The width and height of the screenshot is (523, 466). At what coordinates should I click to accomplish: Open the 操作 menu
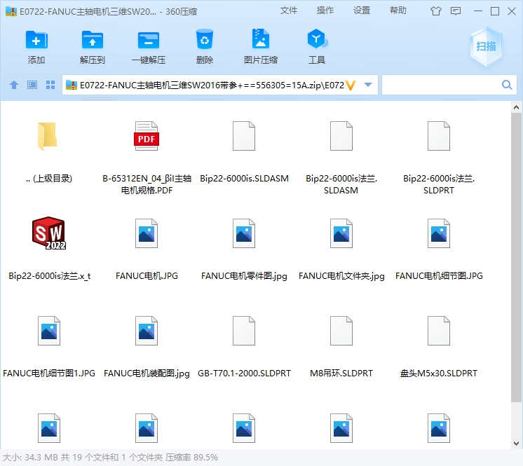pos(325,11)
